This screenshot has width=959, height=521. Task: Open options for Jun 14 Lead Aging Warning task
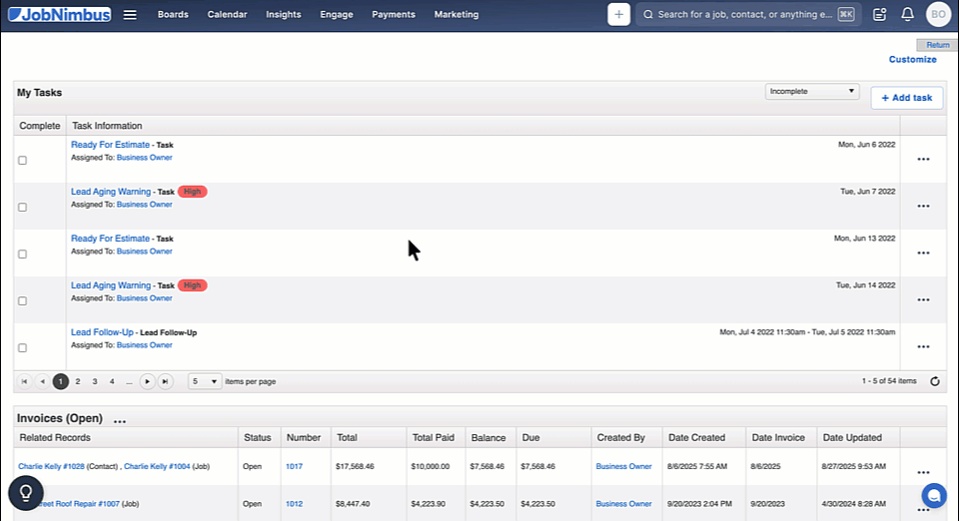pos(923,299)
